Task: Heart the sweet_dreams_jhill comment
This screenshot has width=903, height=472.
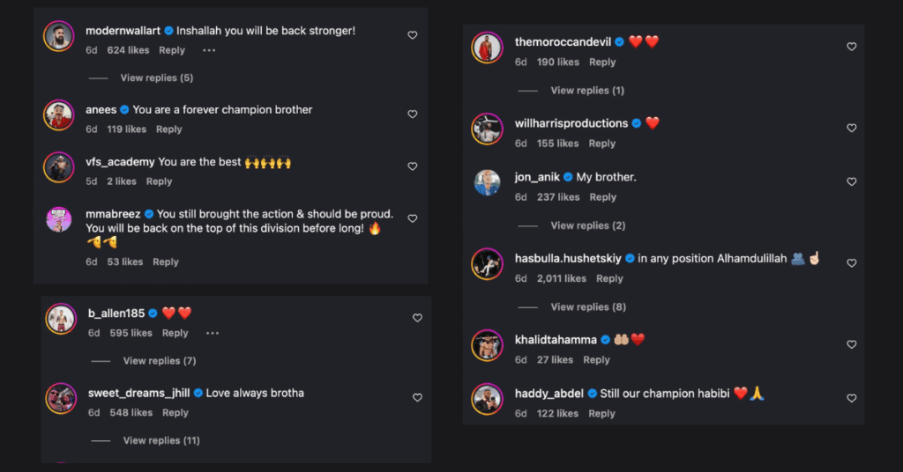Action: click(417, 397)
